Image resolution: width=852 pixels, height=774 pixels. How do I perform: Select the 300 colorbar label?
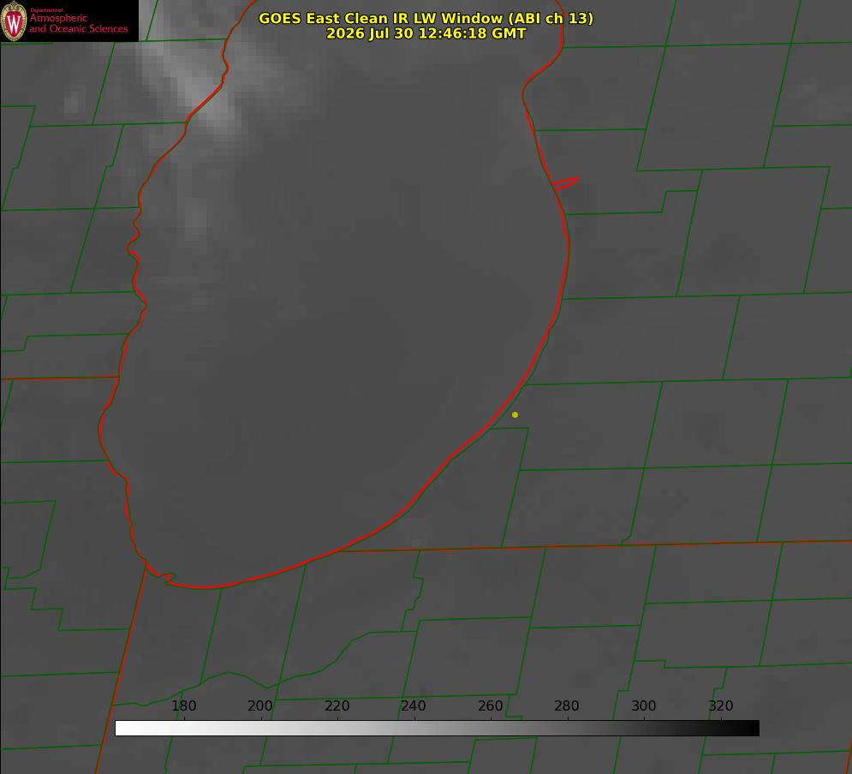point(643,706)
